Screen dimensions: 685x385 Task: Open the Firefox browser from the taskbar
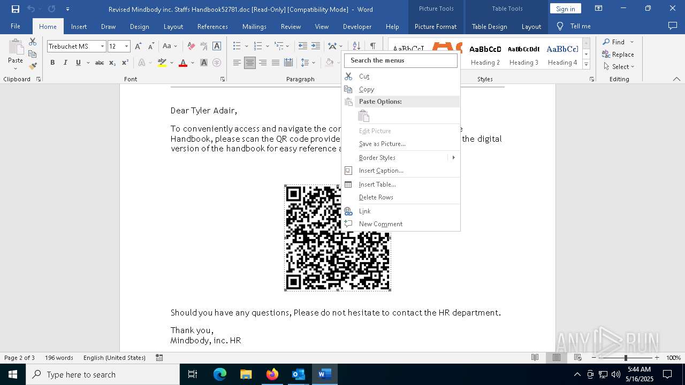[x=272, y=374]
